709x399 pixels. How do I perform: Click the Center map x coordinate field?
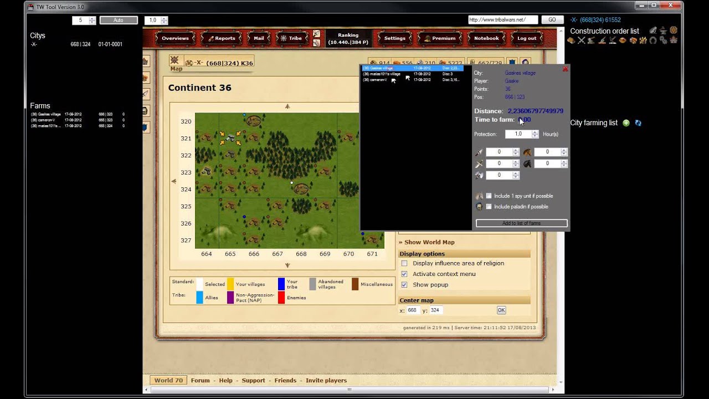coord(413,310)
